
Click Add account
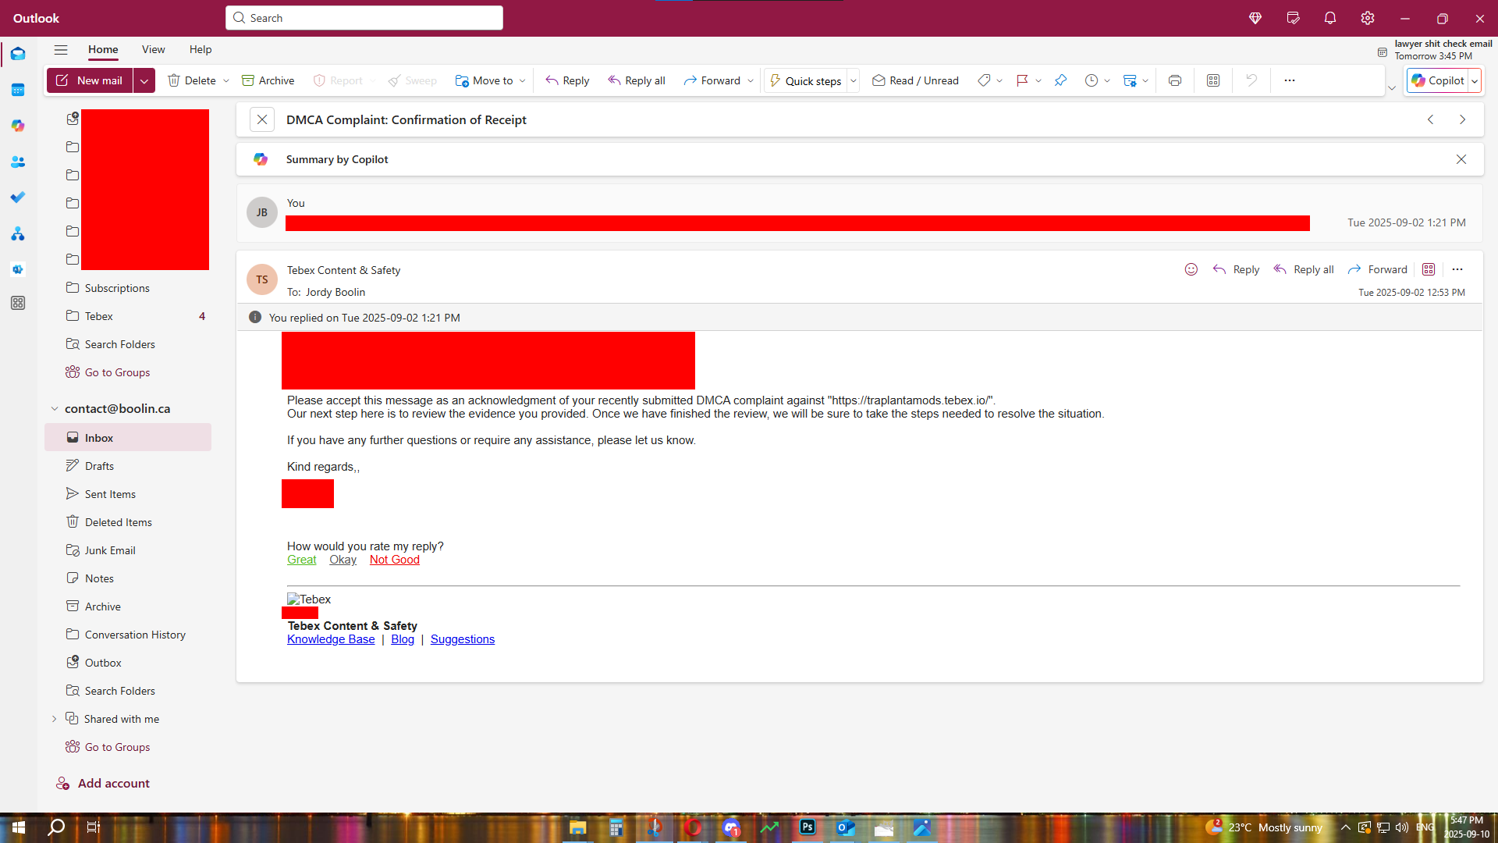[102, 783]
